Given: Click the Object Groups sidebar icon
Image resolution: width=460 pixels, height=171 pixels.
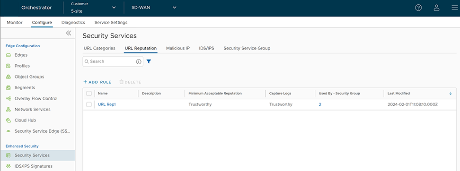Looking at the screenshot, I should pos(9,77).
